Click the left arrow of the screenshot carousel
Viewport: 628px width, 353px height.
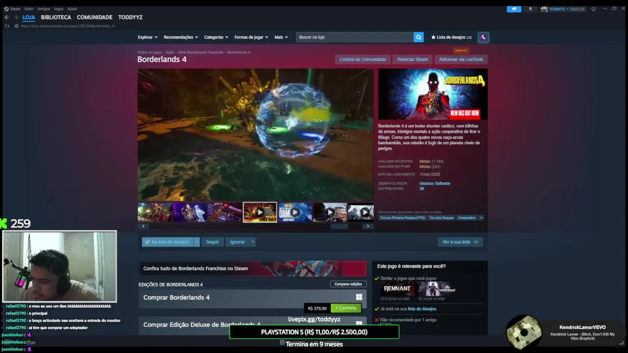click(x=143, y=226)
